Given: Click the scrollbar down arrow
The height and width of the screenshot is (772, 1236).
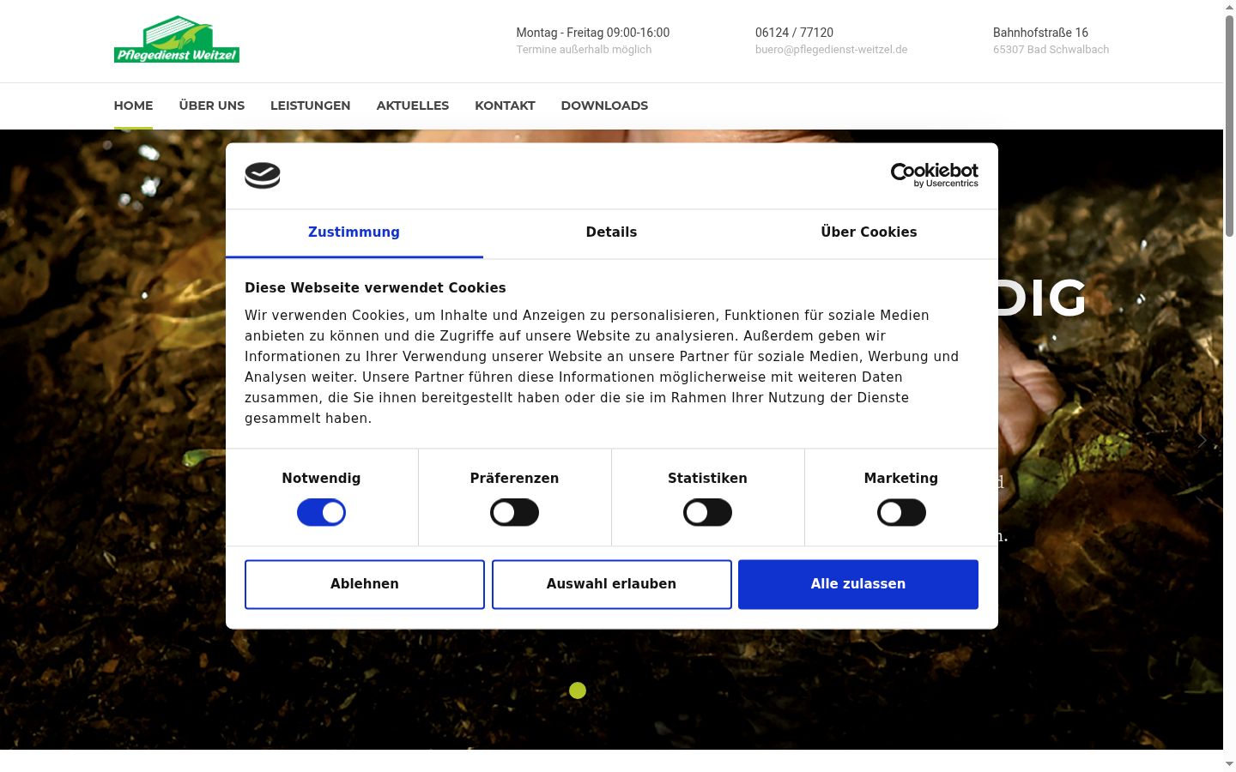Looking at the screenshot, I should [x=1229, y=764].
